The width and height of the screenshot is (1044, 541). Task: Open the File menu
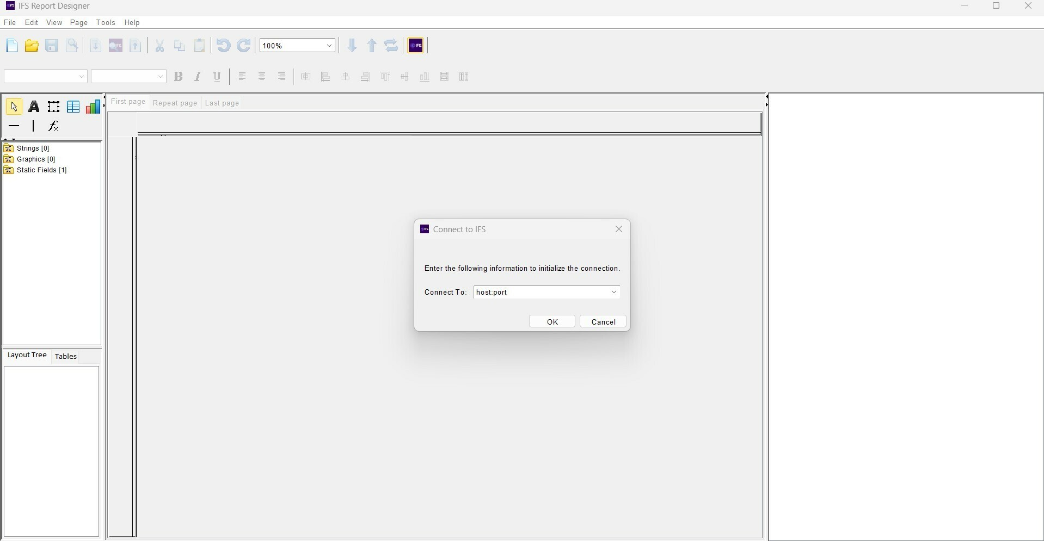pos(10,23)
